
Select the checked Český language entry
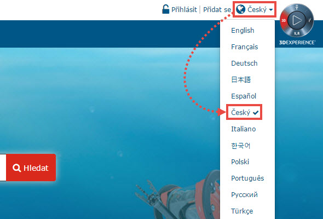coord(244,112)
